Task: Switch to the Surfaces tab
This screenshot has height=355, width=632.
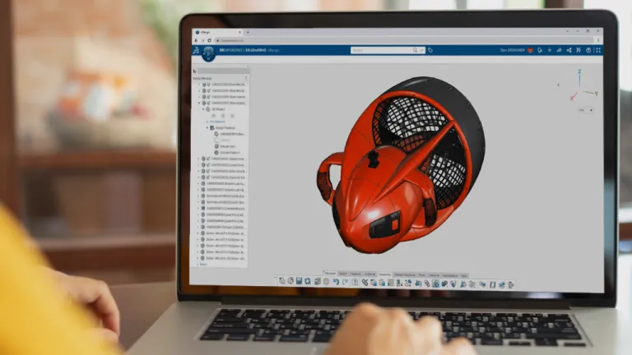Action: [369, 274]
